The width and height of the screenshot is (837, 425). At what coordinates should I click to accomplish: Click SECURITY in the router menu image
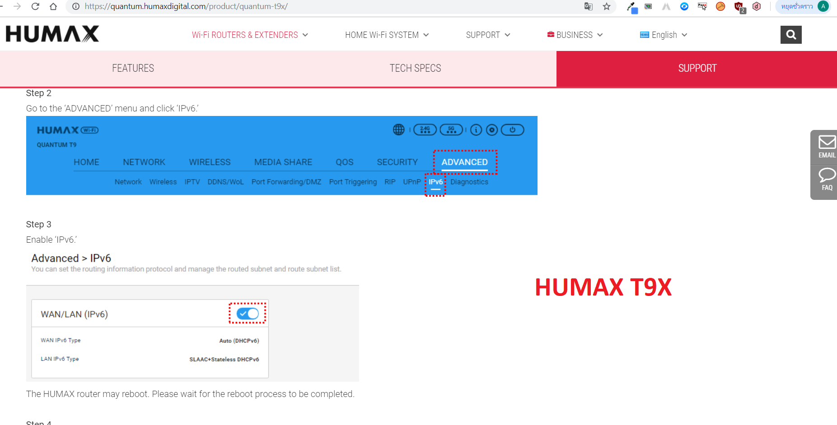point(397,162)
